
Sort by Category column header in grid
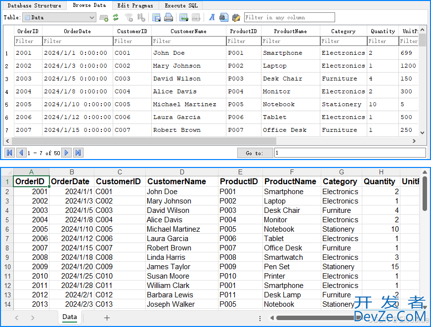click(x=344, y=31)
